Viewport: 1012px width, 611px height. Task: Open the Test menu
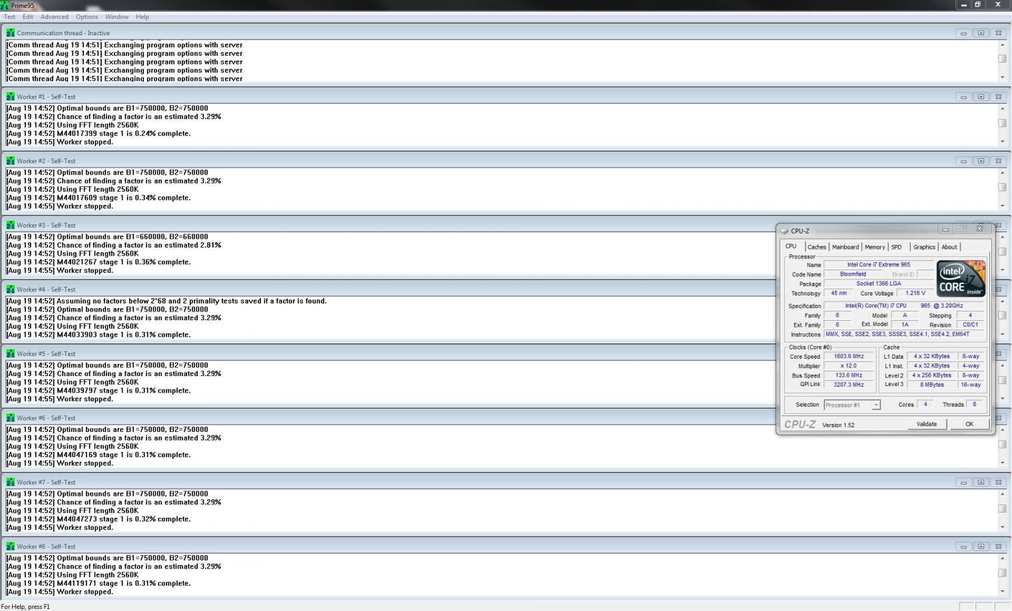point(9,17)
